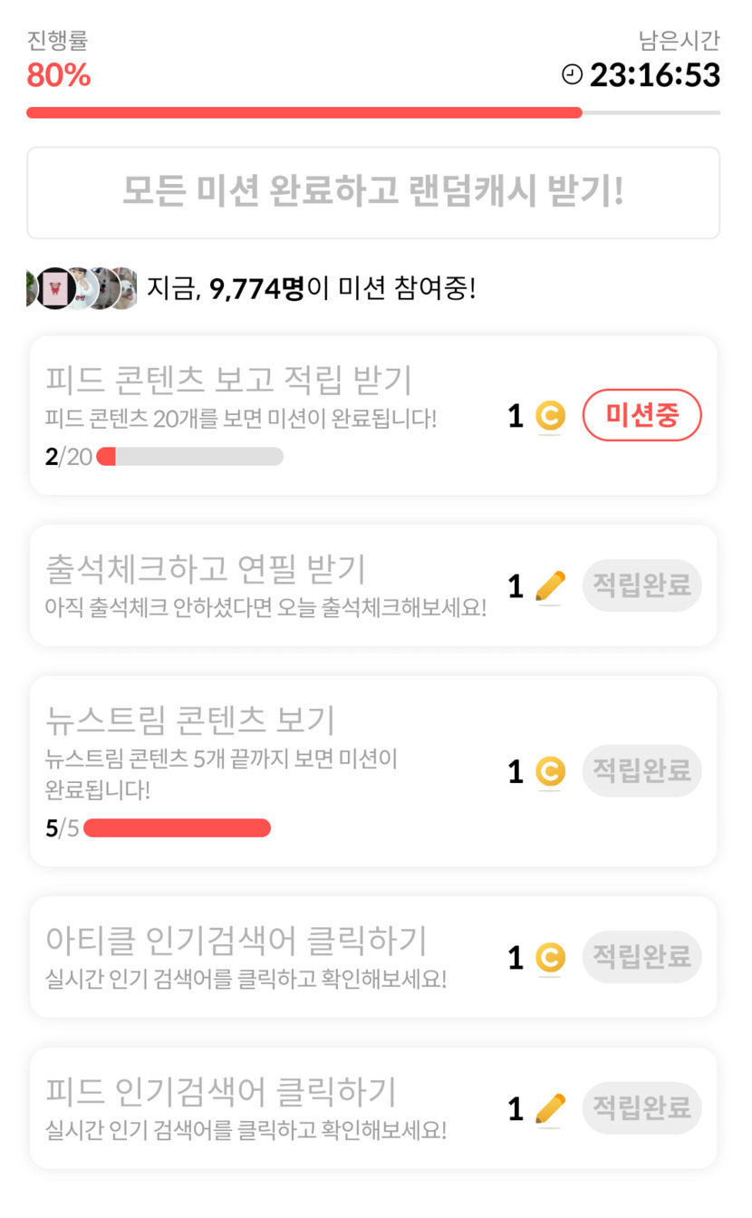Click the 2/20 feed content progress bar
The image size is (752, 1218).
pyautogui.click(x=189, y=457)
